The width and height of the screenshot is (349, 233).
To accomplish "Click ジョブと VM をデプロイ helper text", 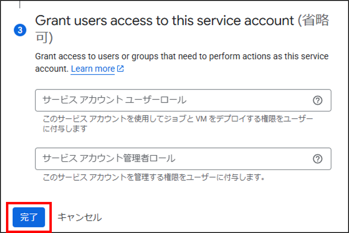I will (x=178, y=124).
